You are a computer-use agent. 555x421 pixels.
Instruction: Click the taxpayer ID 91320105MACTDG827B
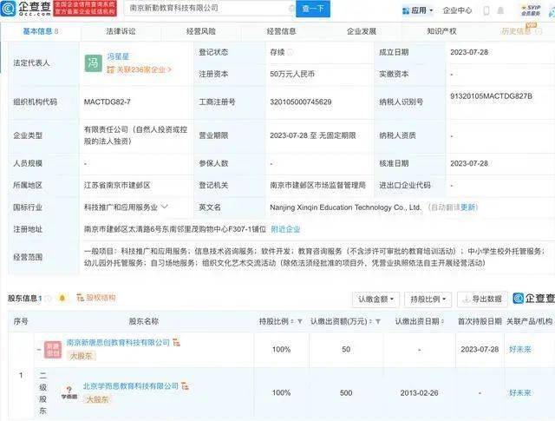tap(492, 96)
